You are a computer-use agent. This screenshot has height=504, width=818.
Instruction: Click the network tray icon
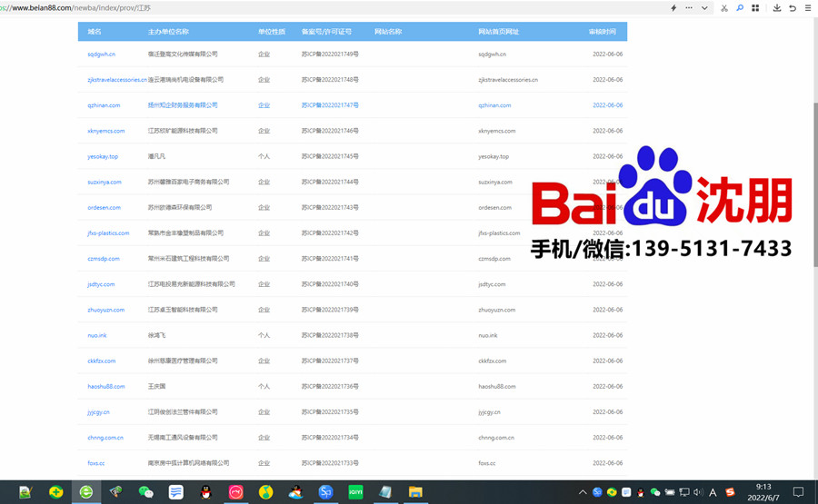point(683,492)
